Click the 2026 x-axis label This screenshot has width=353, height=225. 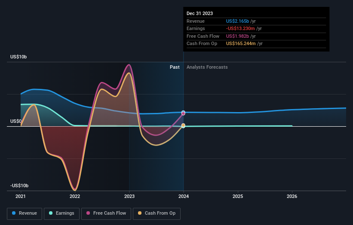(292, 196)
